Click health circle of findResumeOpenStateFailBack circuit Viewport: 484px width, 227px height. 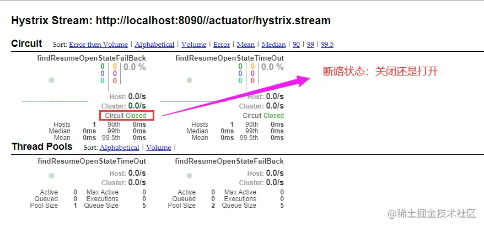pyautogui.click(x=52, y=80)
